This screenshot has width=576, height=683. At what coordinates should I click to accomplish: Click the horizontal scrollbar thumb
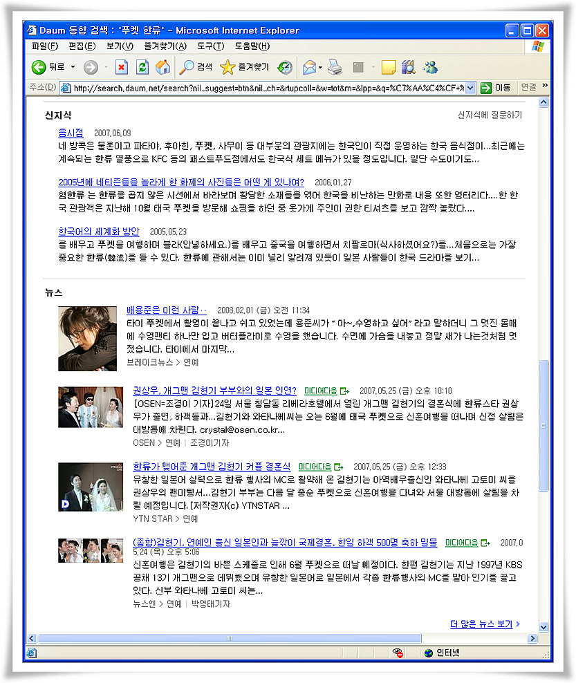point(230,639)
